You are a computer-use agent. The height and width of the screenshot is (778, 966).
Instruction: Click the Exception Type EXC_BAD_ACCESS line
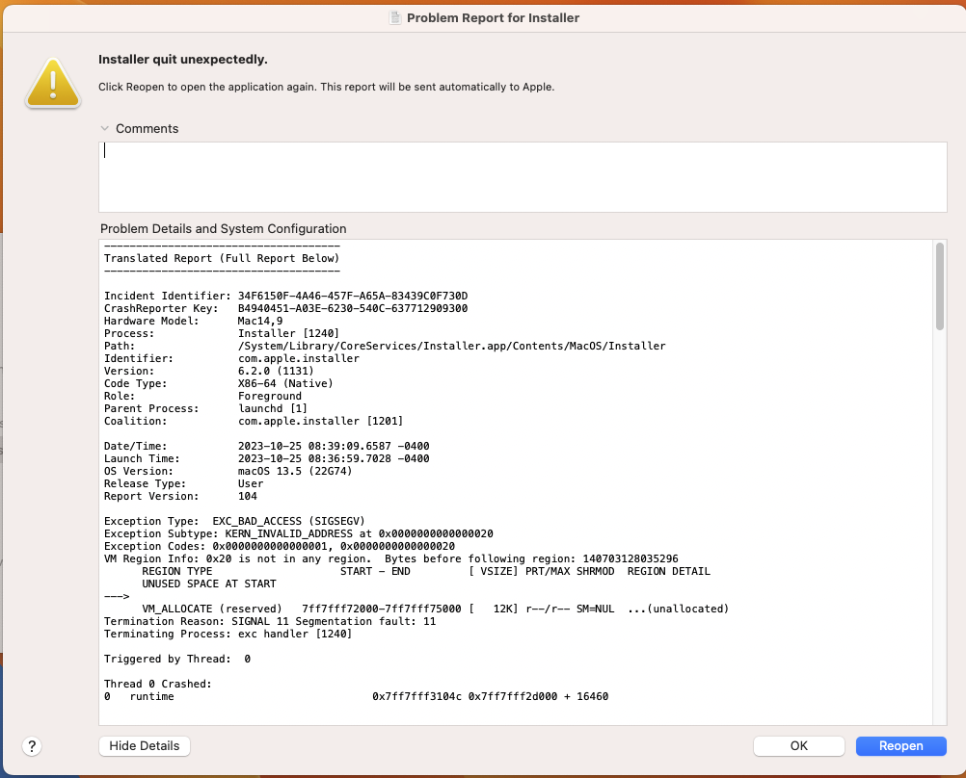(234, 521)
